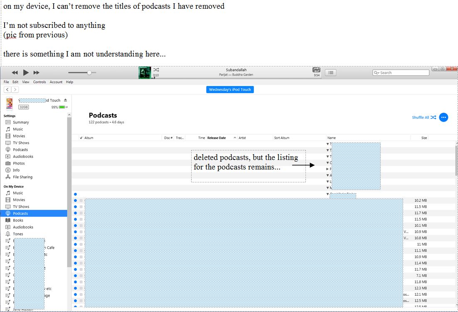458x312 pixels.
Task: Collapse the podcast group starting with N
Action: [x=327, y=188]
